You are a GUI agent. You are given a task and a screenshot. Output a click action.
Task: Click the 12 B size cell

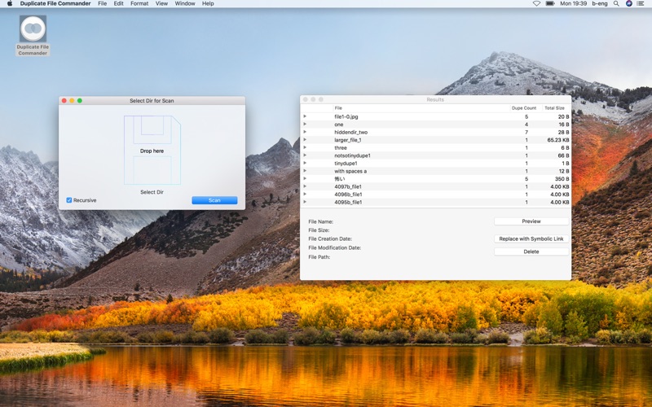[x=563, y=171]
